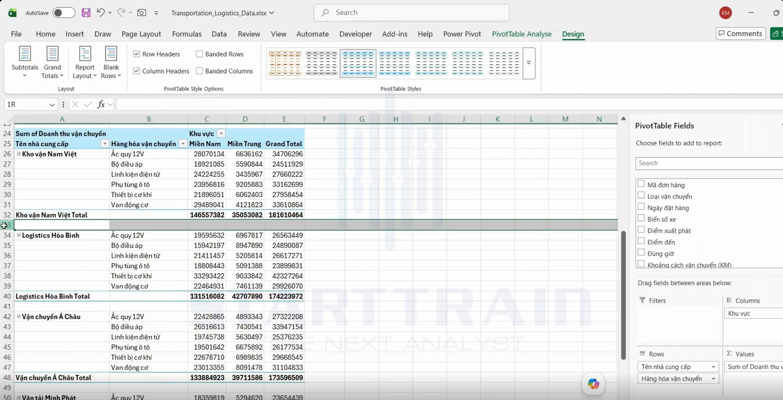Image resolution: width=783 pixels, height=400 pixels.
Task: Open the Copilot floating icon
Action: (593, 383)
